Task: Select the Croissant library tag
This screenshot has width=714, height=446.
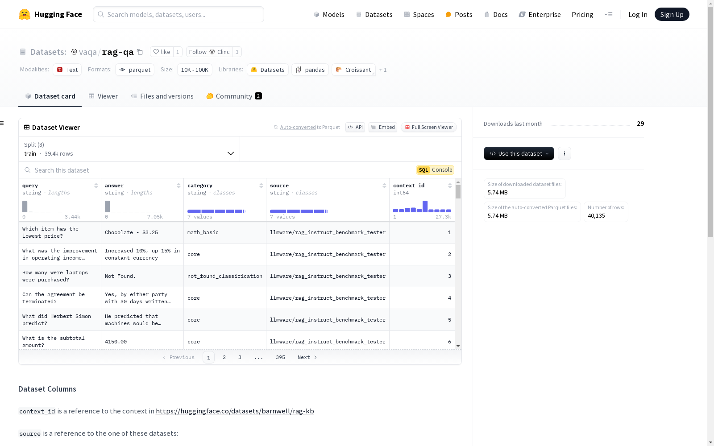Action: point(353,70)
